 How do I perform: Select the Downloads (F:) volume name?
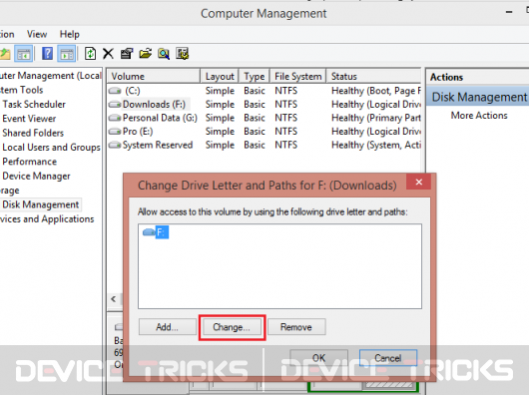pyautogui.click(x=154, y=104)
